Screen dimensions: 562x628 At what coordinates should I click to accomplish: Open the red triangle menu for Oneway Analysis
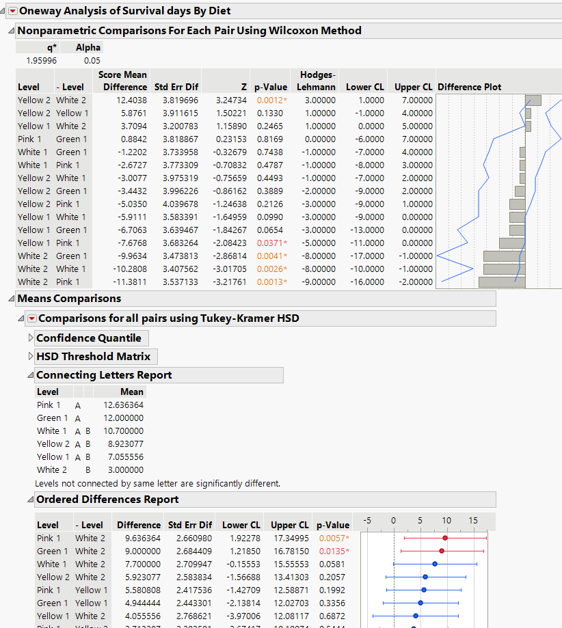tap(12, 11)
